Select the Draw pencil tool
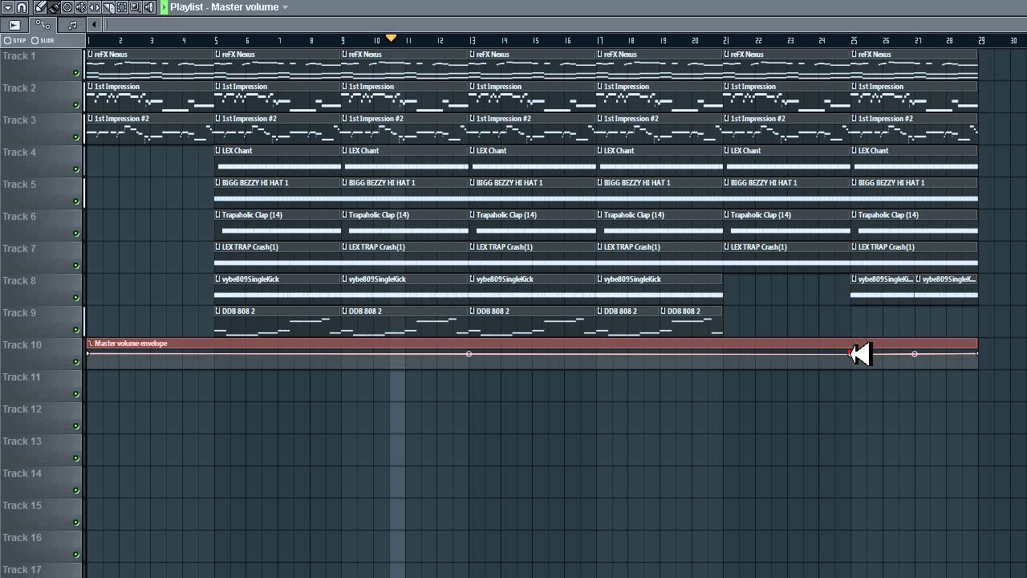 pos(40,7)
